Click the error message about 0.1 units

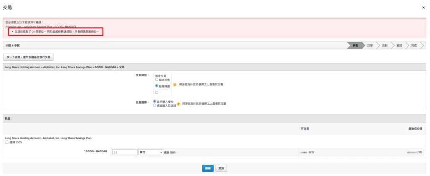pyautogui.click(x=57, y=32)
